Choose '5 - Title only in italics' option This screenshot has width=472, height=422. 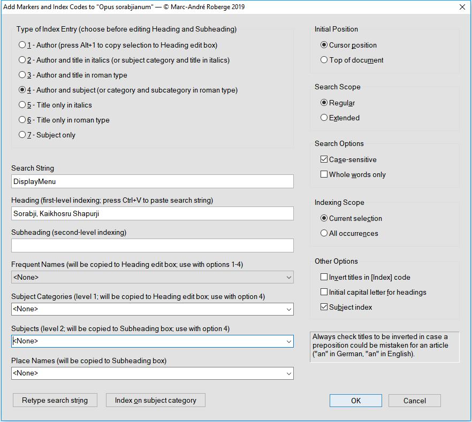click(22, 105)
